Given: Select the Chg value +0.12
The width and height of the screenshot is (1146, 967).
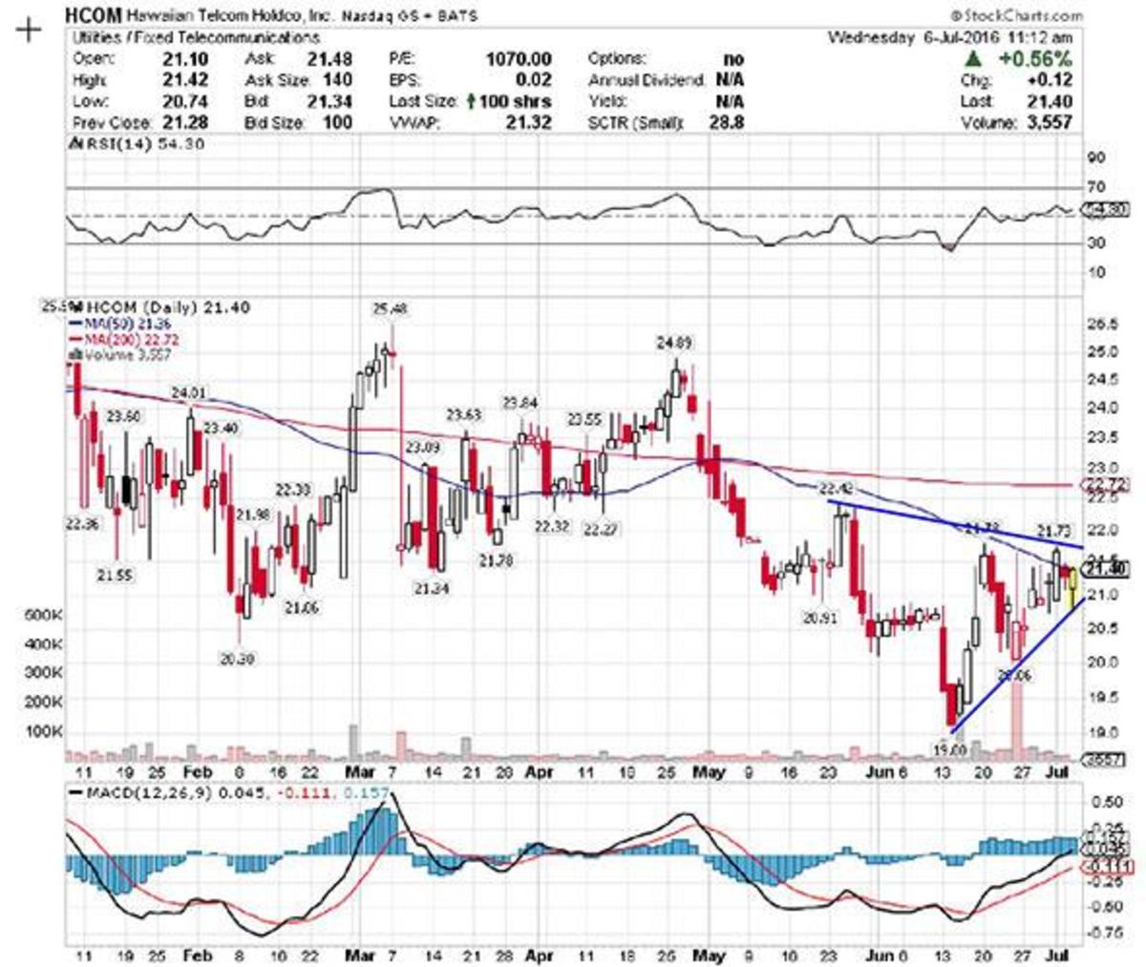Looking at the screenshot, I should tap(1049, 80).
